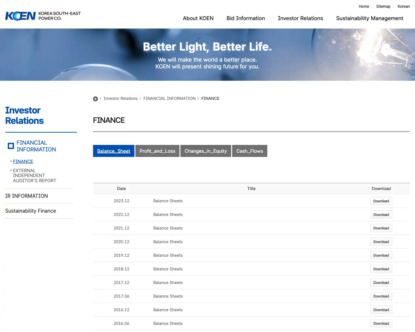Open the About KOEN menu
The height and width of the screenshot is (332, 415).
(198, 18)
